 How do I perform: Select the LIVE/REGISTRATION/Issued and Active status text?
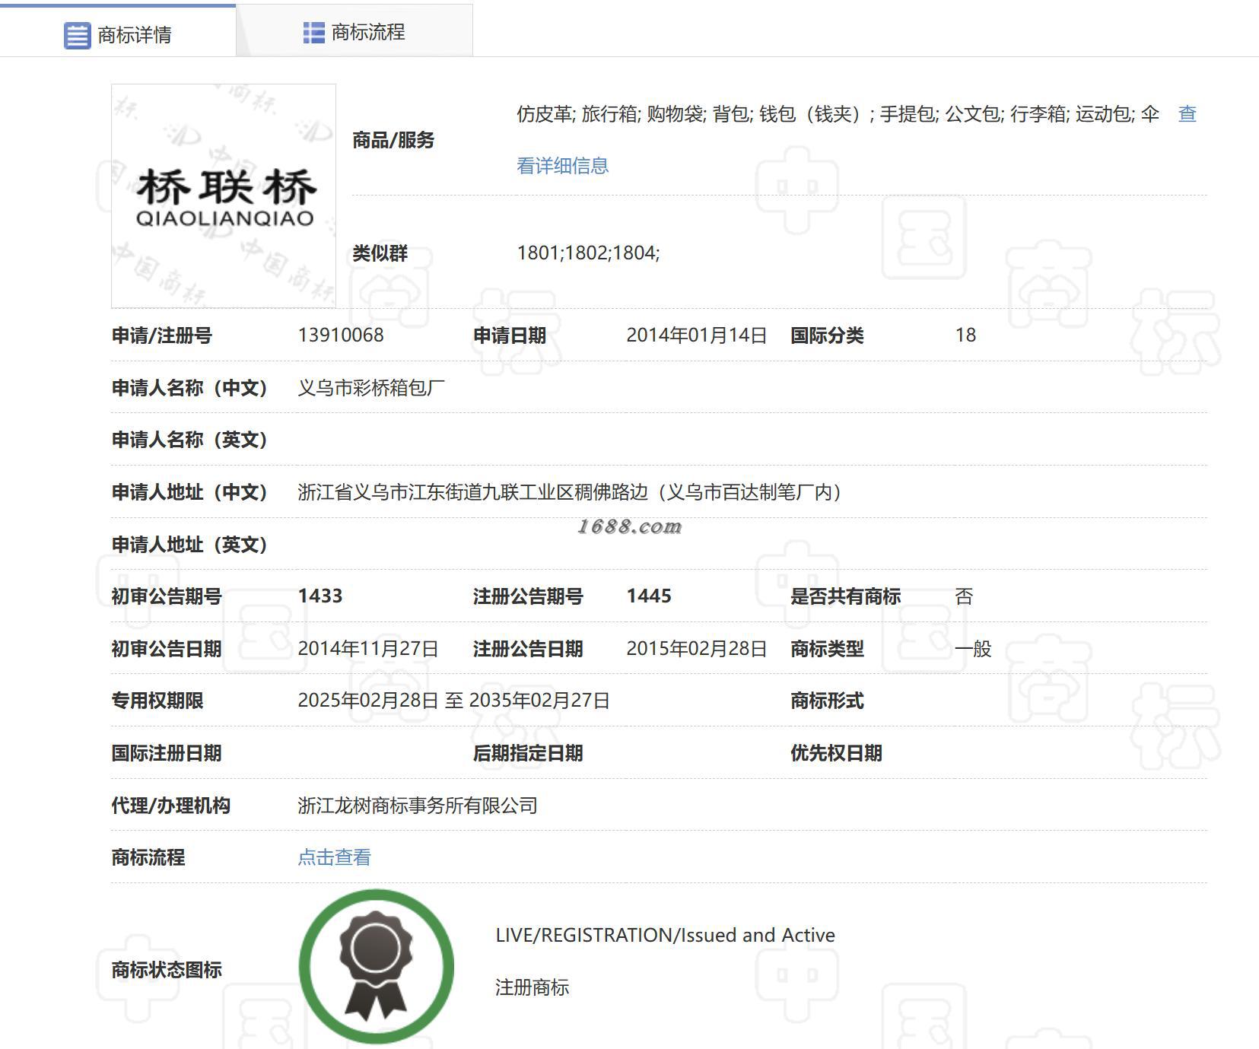point(665,935)
